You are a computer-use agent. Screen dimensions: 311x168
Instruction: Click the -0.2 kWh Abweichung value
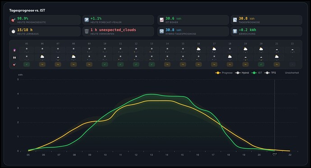click(x=247, y=30)
